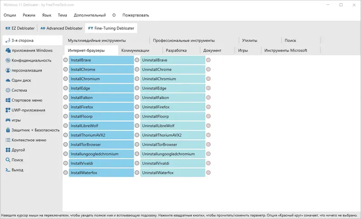Viewport: 361px width, 219px height.
Task: Toggle the circle left of InstallBrave
Action: [65, 60]
